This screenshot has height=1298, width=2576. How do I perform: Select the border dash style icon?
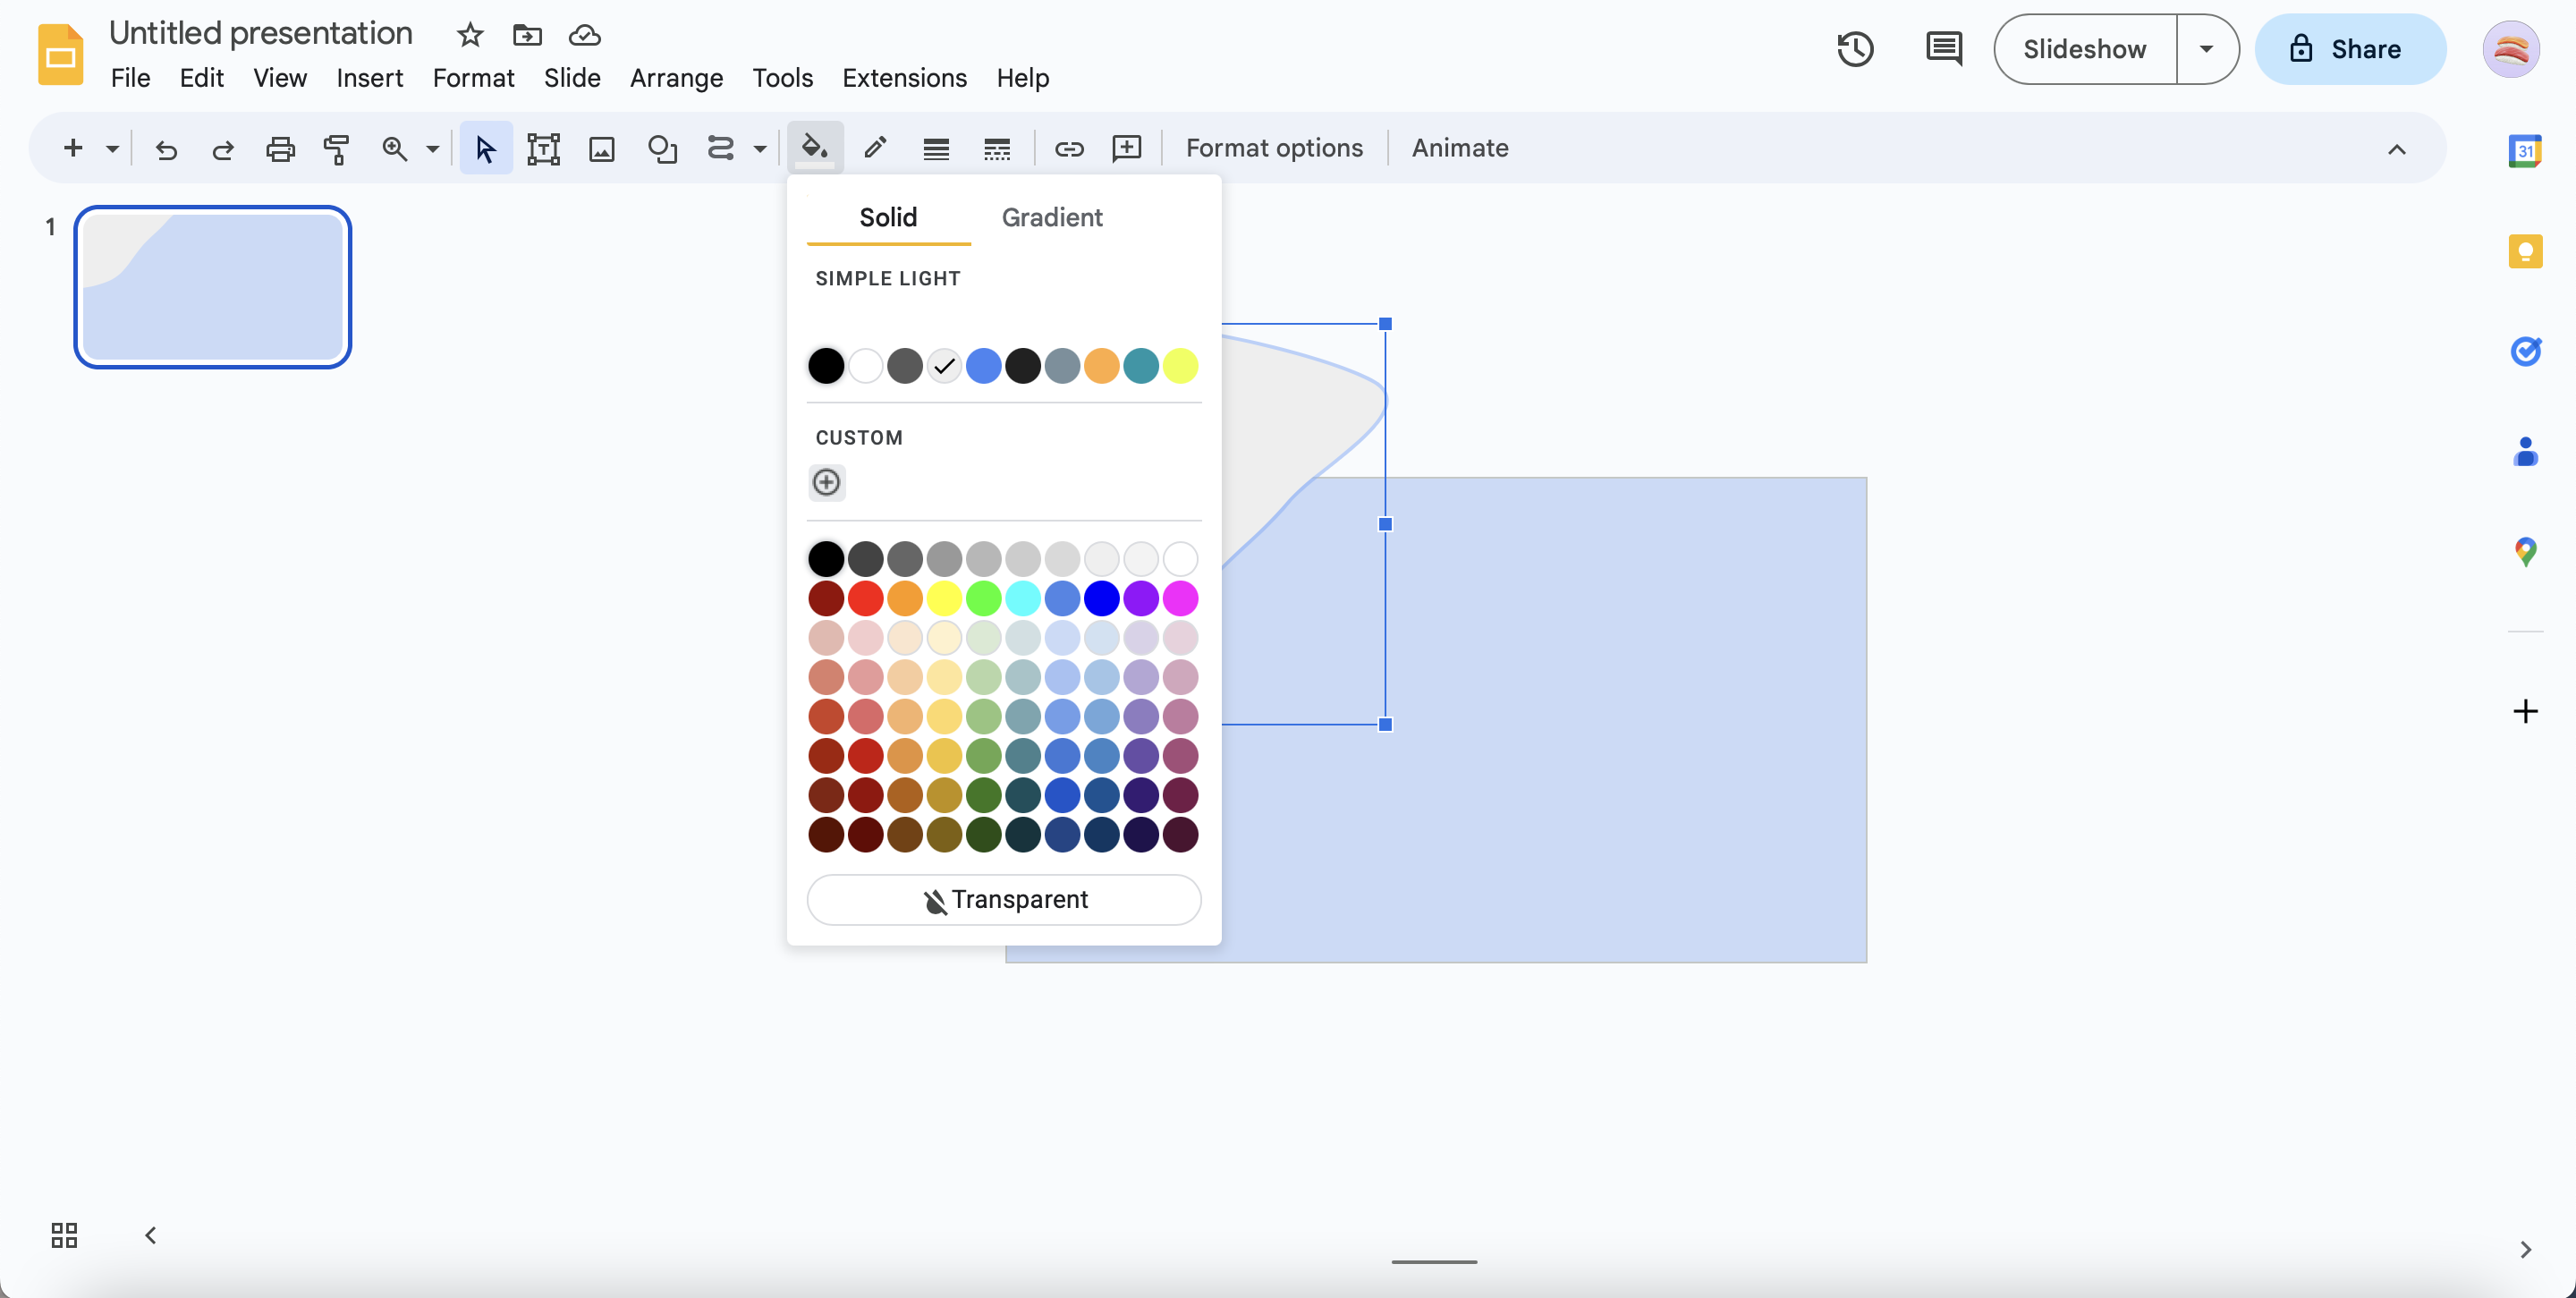pos(997,149)
